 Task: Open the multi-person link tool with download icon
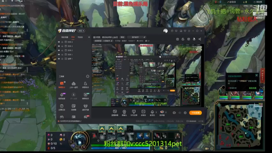pyautogui.click(x=73, y=96)
